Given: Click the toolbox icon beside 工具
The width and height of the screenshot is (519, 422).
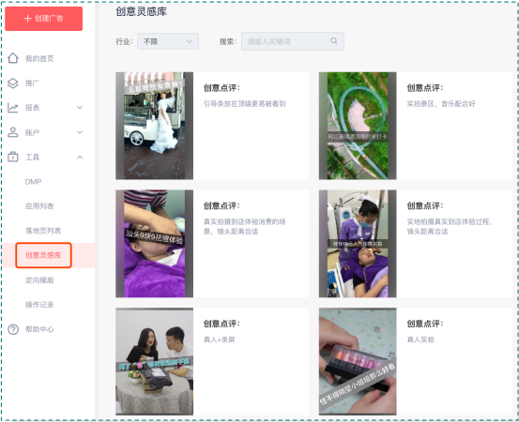Looking at the screenshot, I should coord(13,157).
